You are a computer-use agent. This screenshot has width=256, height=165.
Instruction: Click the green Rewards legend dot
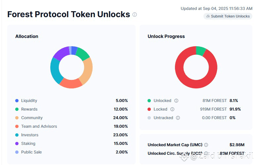(x=17, y=109)
